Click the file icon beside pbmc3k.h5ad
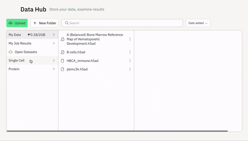The width and height of the screenshot is (248, 141). 63,69
